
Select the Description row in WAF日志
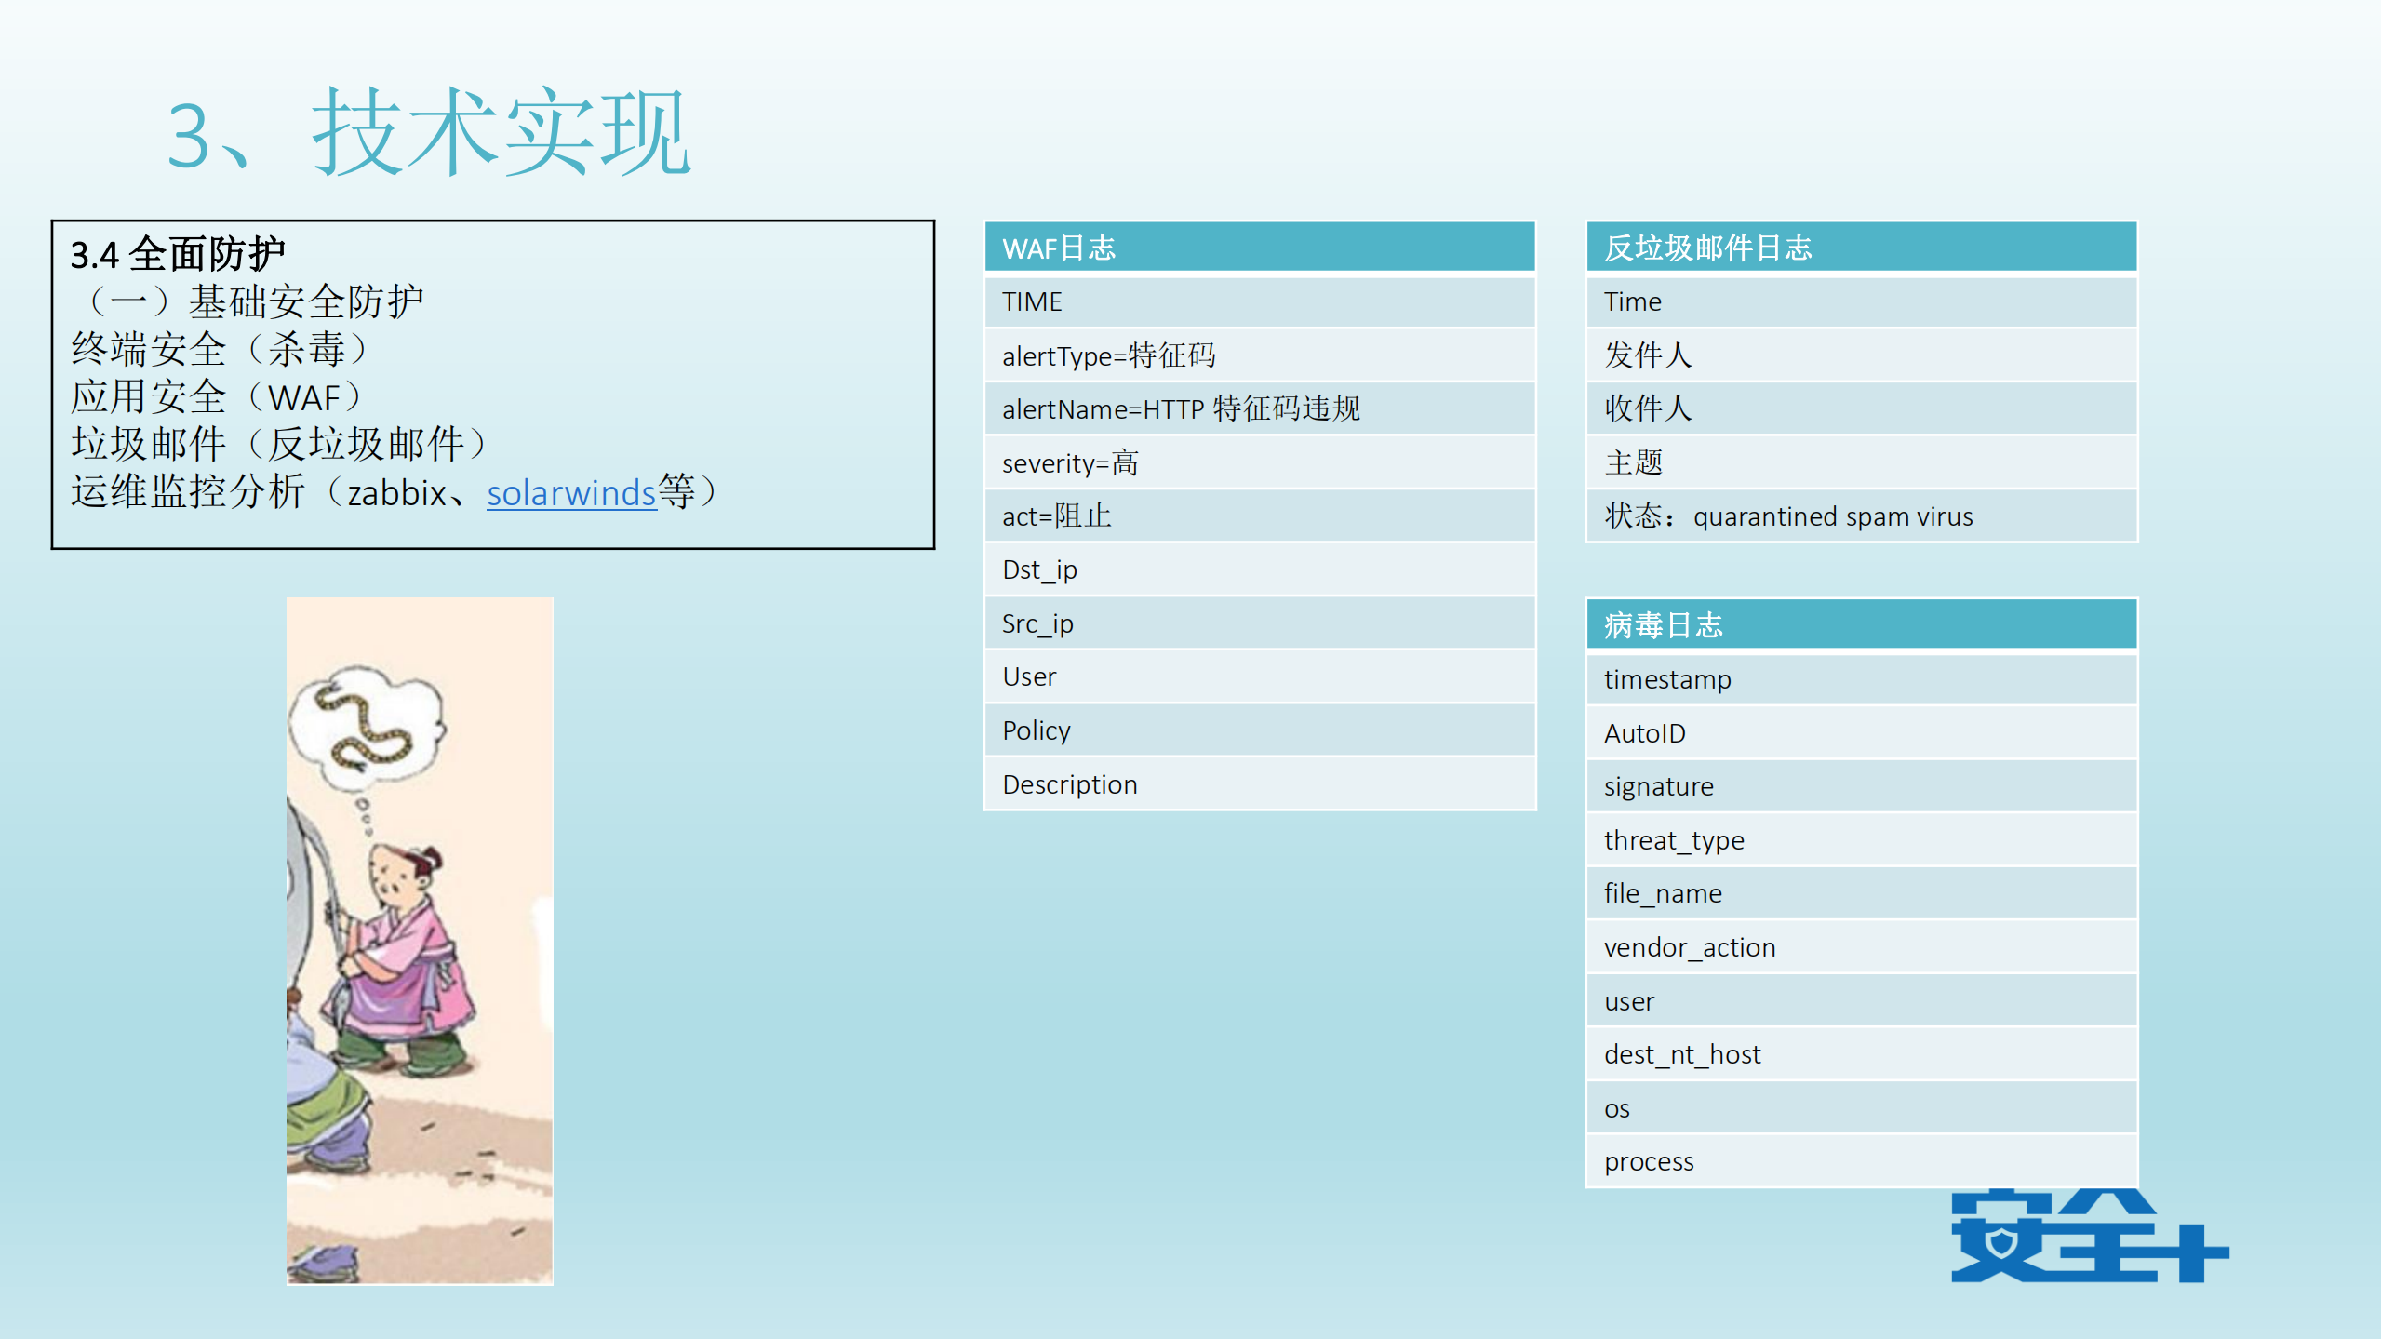pyautogui.click(x=1256, y=783)
